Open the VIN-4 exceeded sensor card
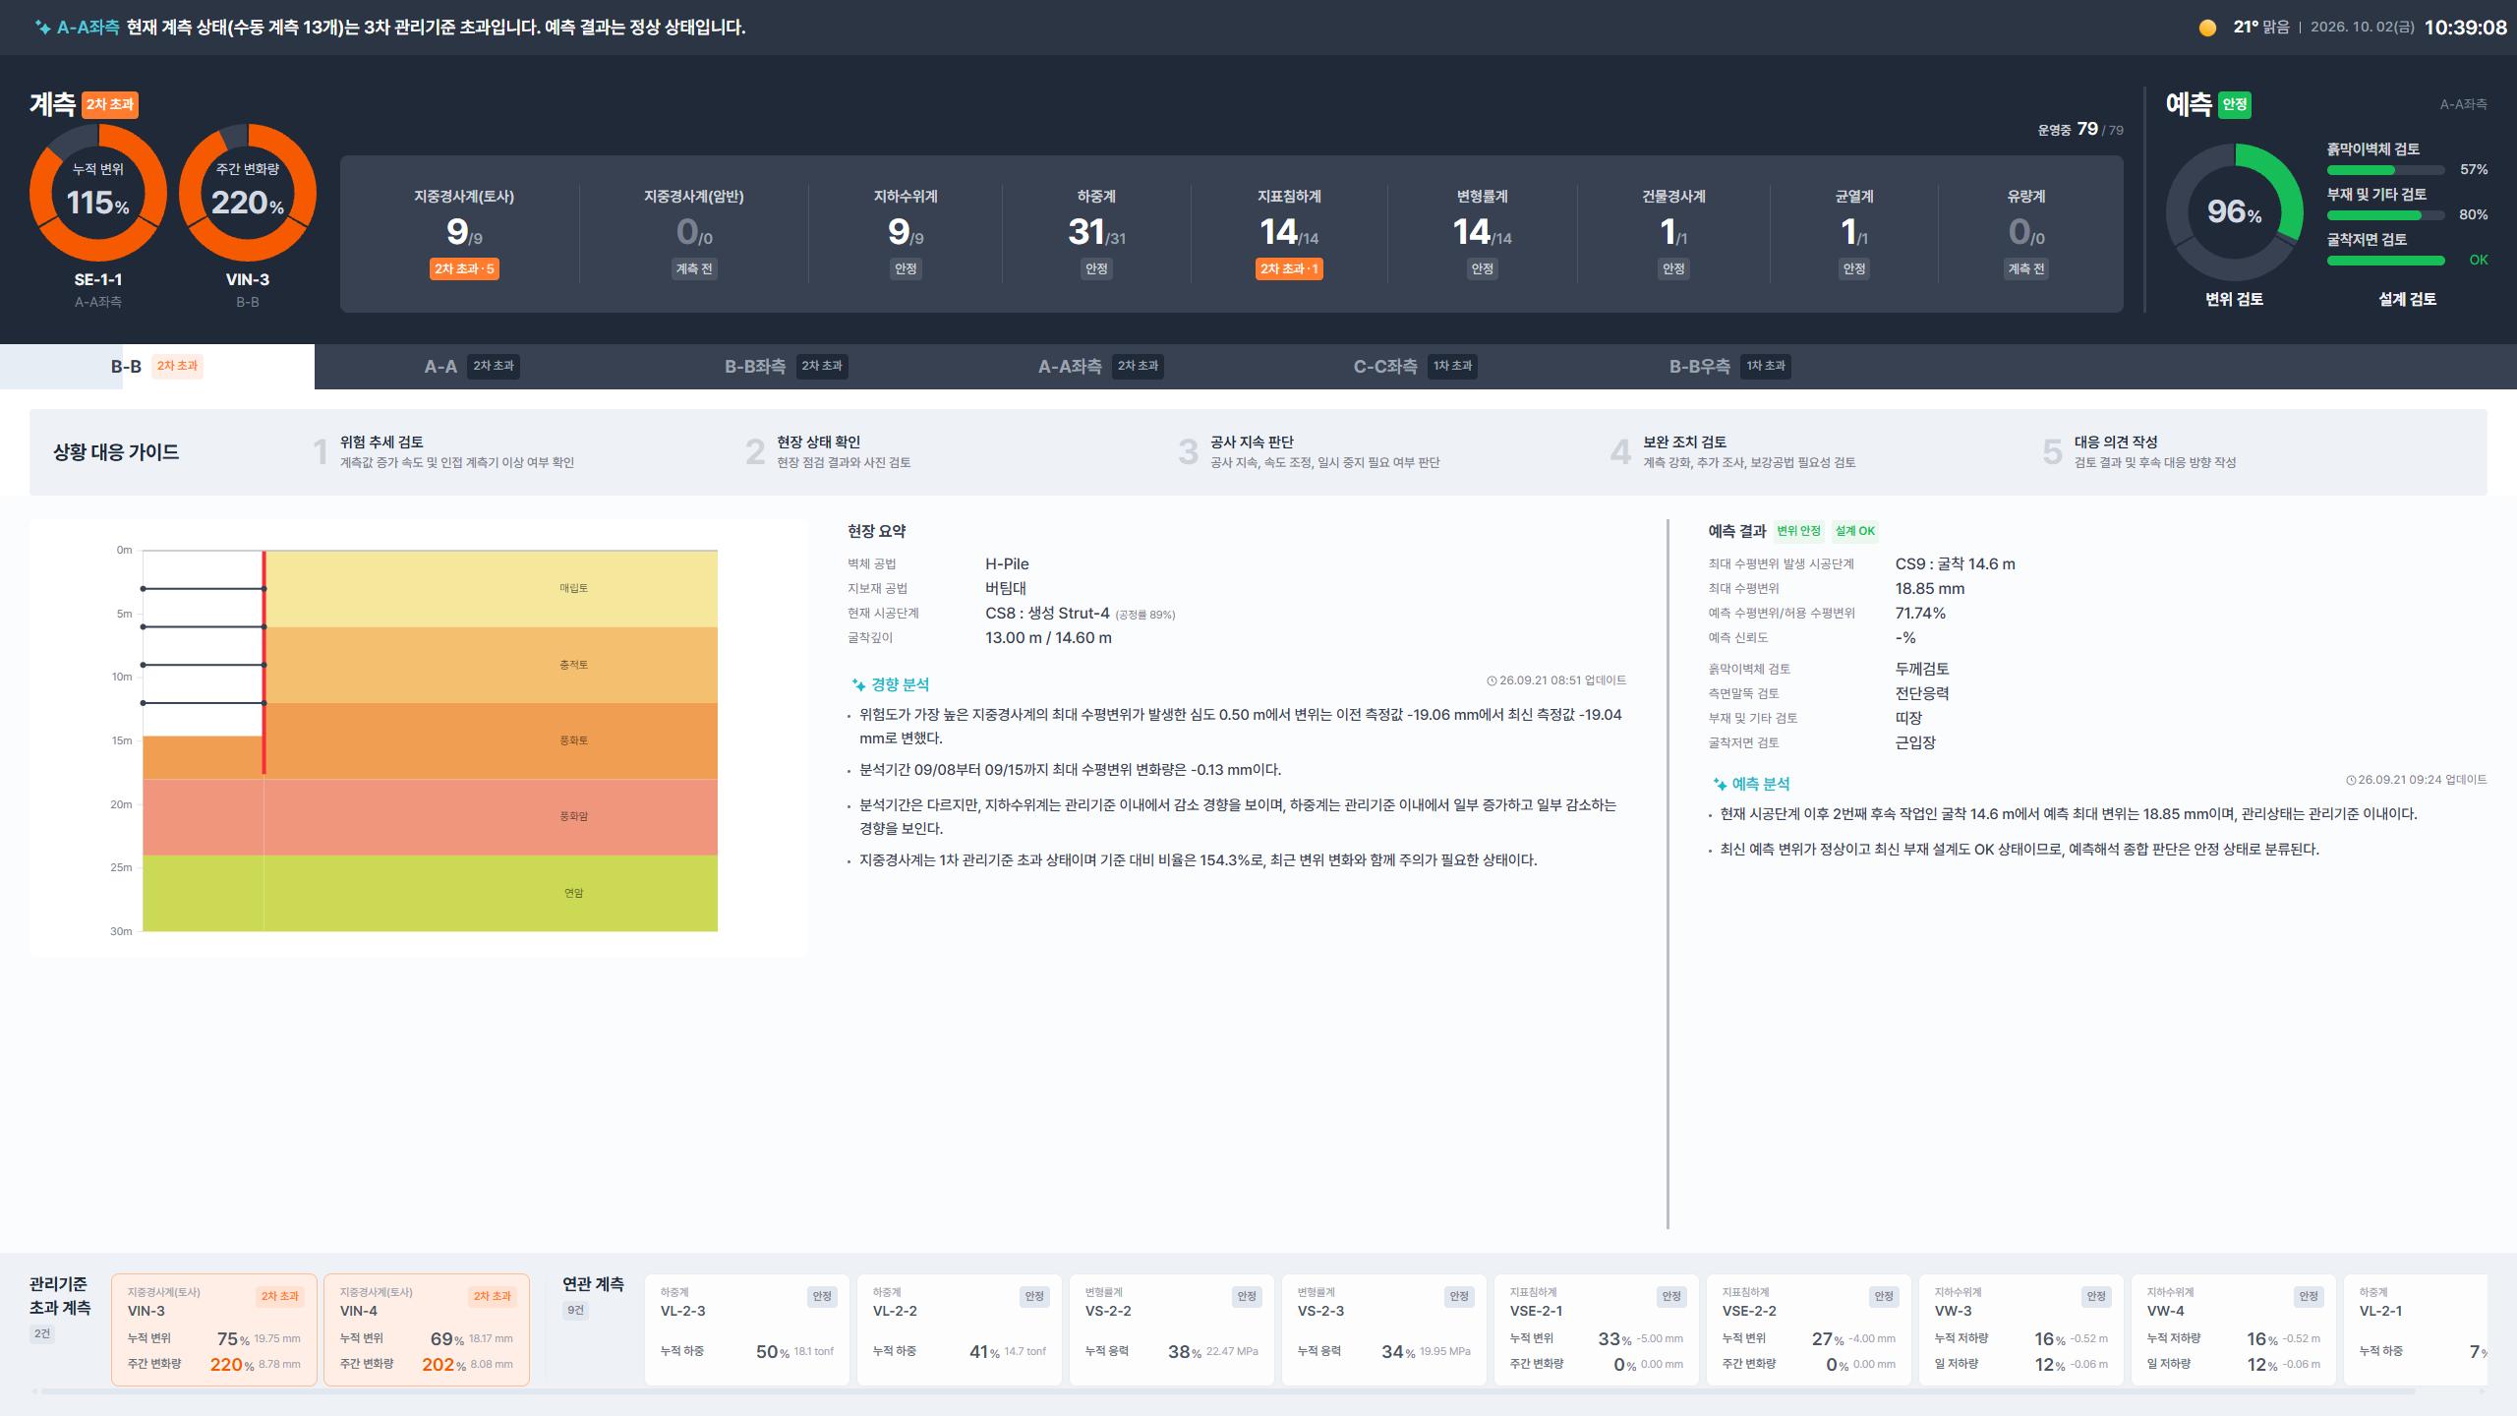This screenshot has height=1416, width=2517. coord(427,1329)
